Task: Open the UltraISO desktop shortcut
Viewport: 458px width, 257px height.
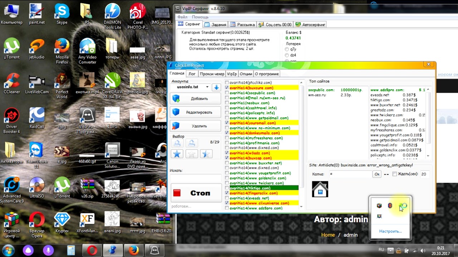Action: (x=36, y=187)
